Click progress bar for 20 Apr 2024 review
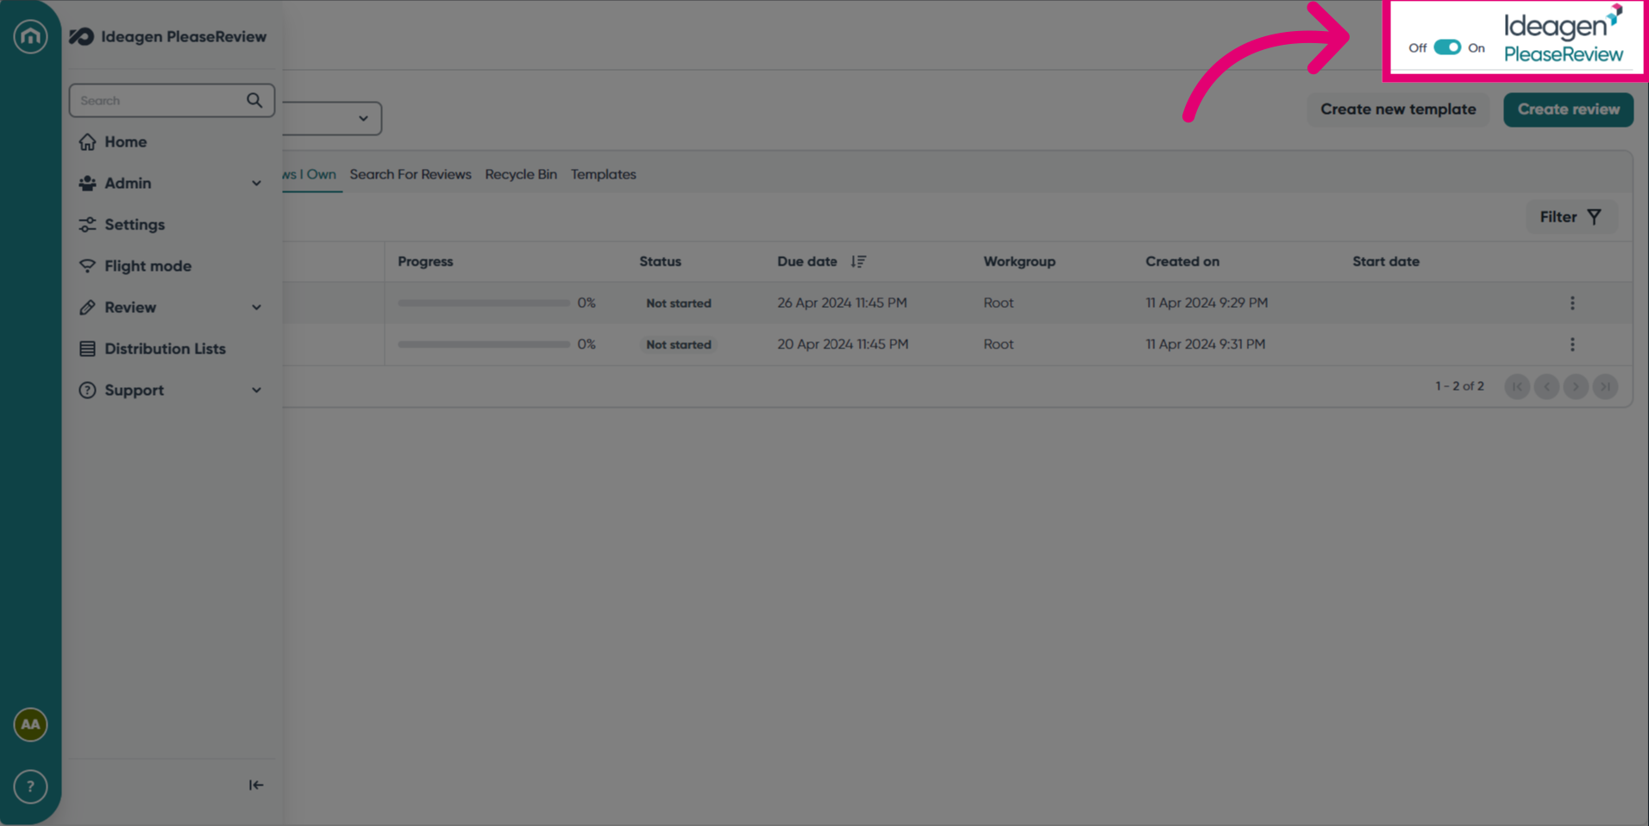The width and height of the screenshot is (1649, 826). click(484, 344)
